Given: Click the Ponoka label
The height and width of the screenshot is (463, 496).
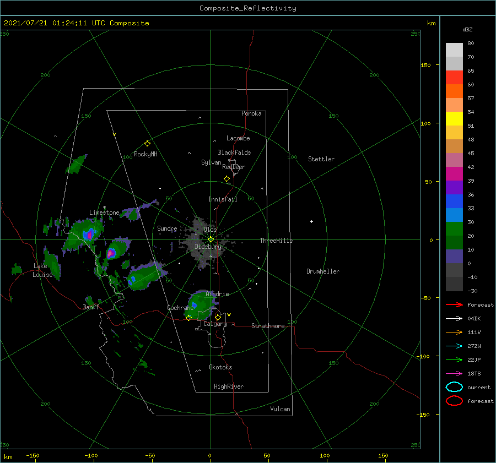Looking at the screenshot, I should (x=251, y=113).
